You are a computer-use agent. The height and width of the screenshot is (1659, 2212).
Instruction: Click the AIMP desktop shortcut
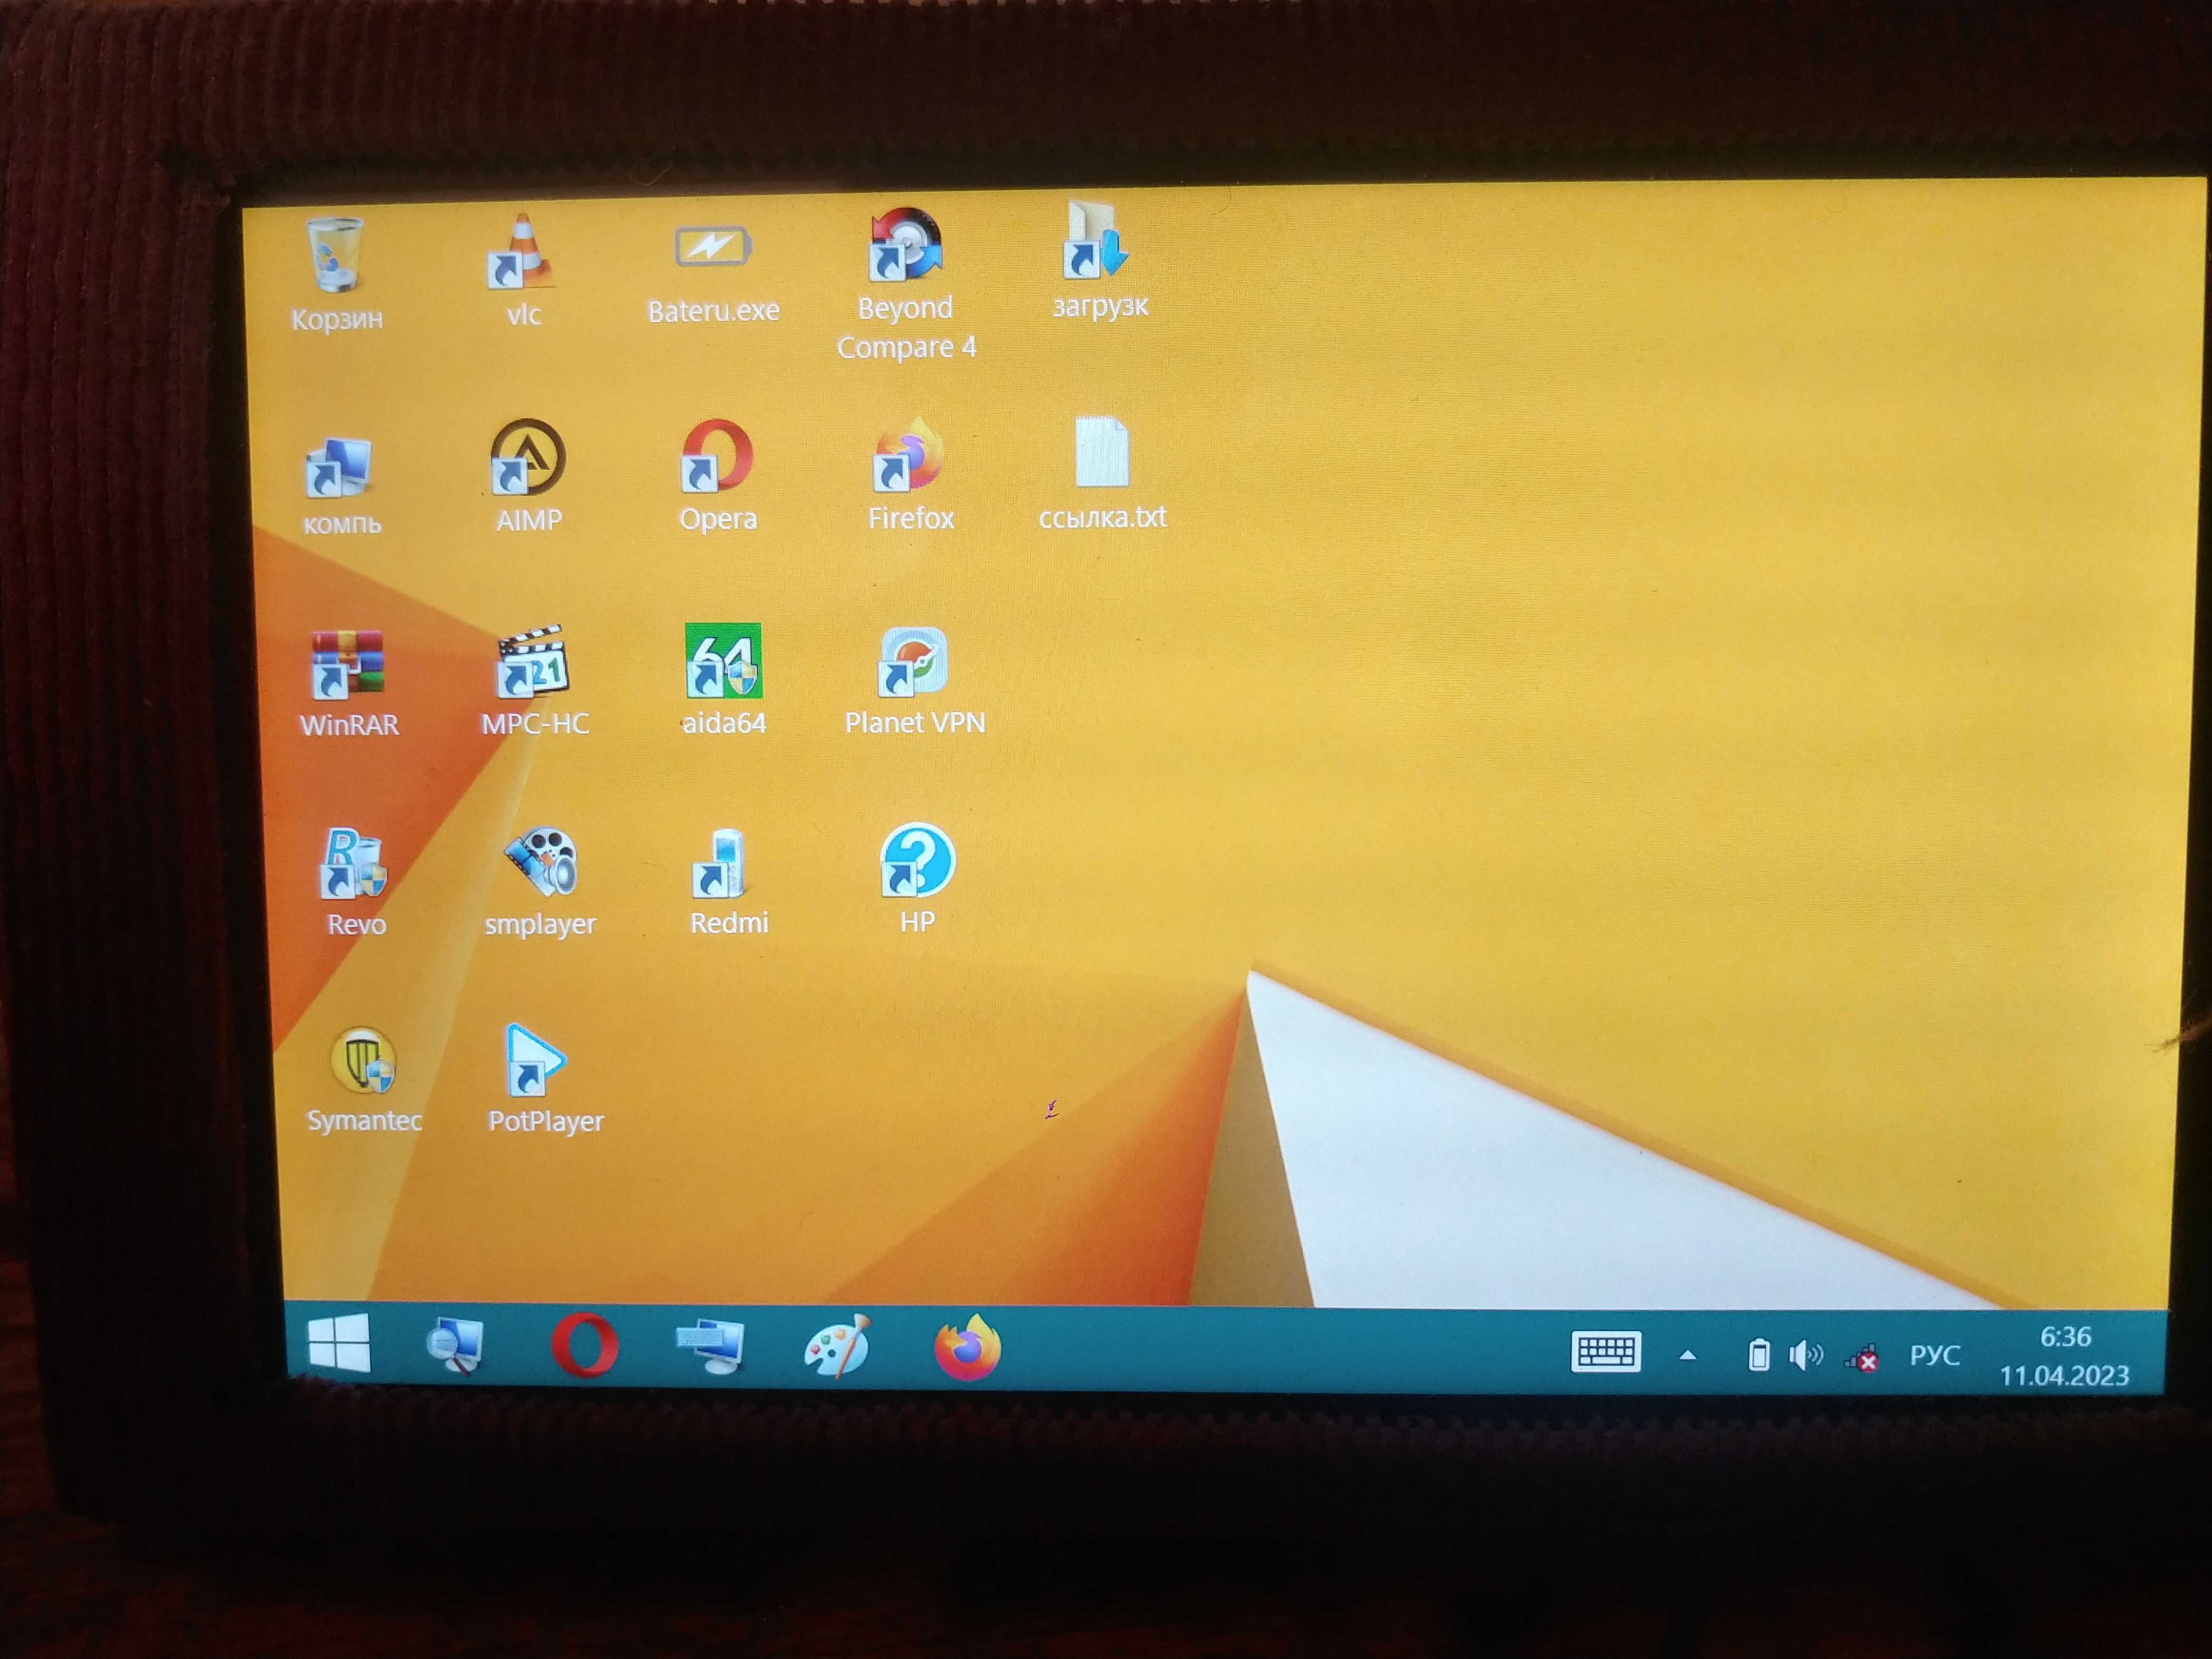tap(528, 476)
